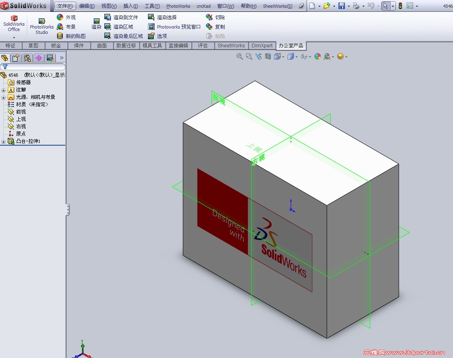Open RenderManager tab icon

point(50,58)
